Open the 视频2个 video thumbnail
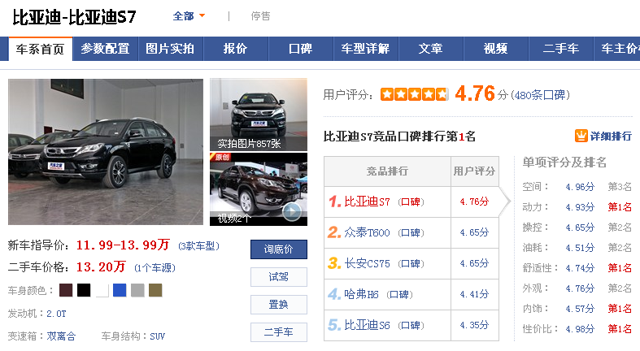 (259, 189)
